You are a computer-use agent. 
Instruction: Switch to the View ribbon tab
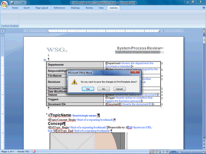pyautogui.click(x=101, y=8)
